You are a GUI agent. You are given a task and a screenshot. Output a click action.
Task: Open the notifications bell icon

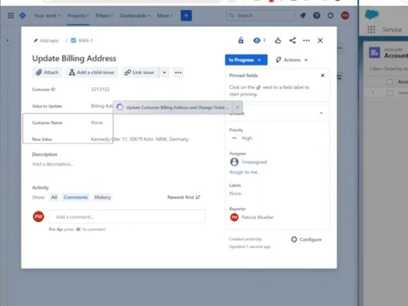click(x=303, y=16)
